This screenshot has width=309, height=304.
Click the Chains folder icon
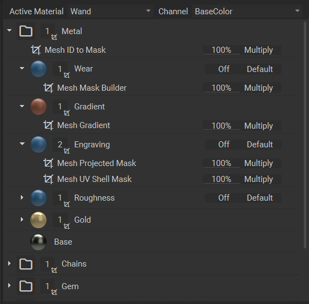point(26,264)
